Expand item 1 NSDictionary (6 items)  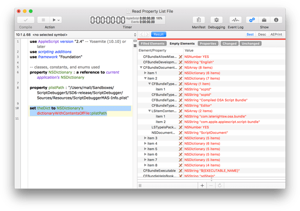[145, 73]
